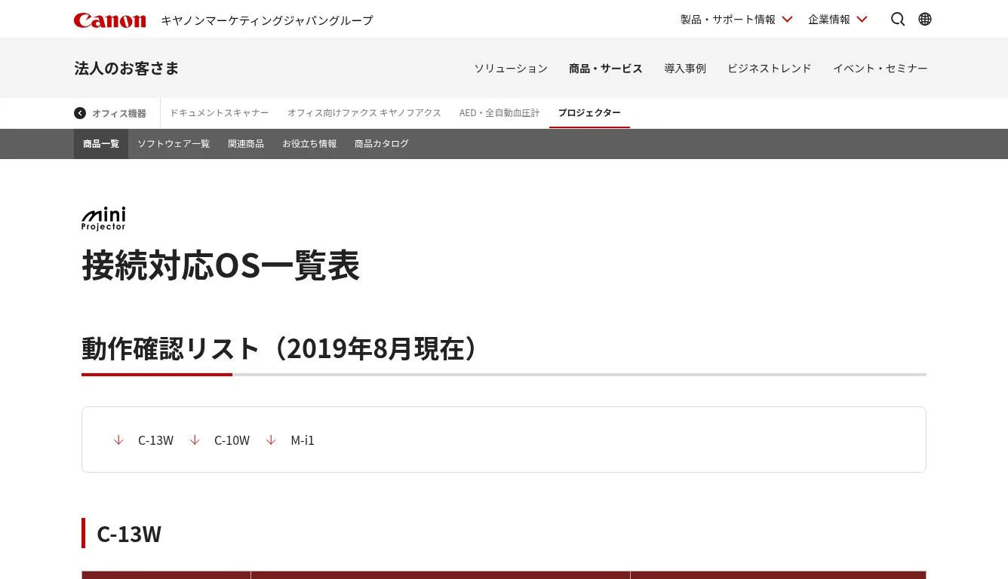Open the 導入事例 menu
Image resolution: width=1008 pixels, height=579 pixels.
coord(685,69)
